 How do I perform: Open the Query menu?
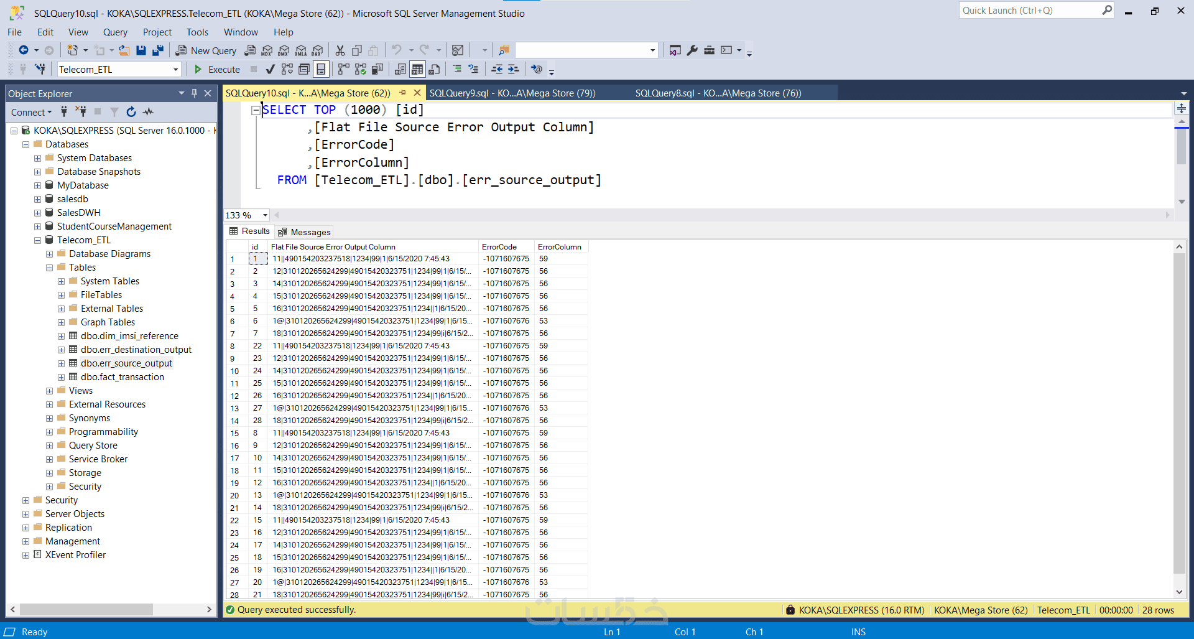(x=115, y=32)
